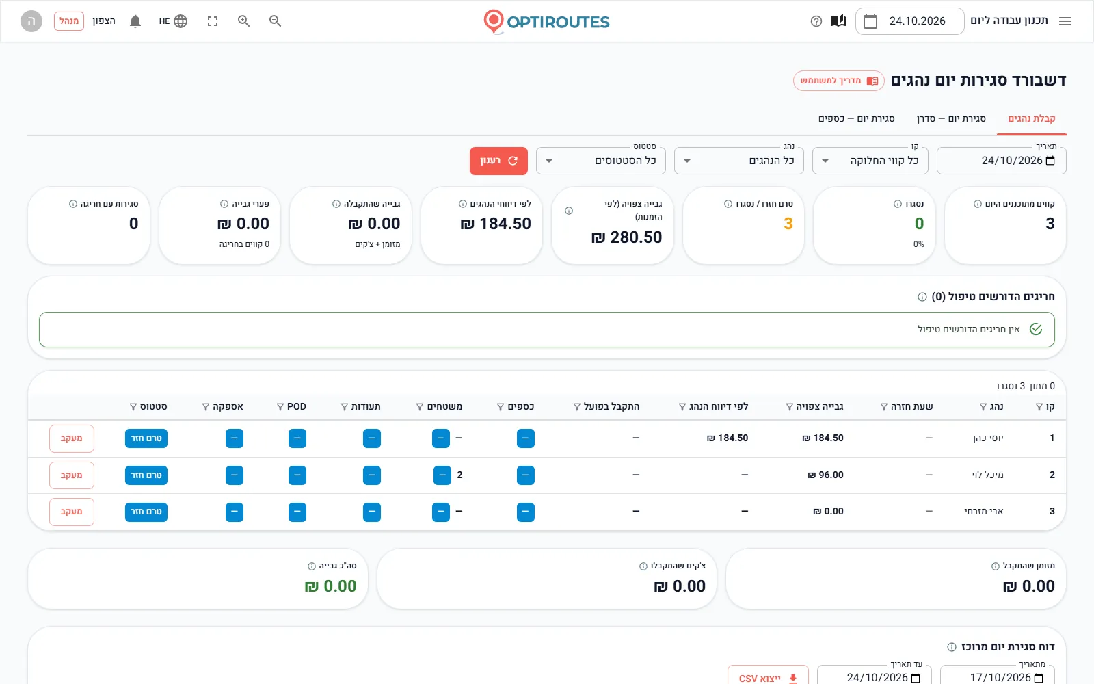Filter the POD column
1094x684 pixels.
coord(280,407)
